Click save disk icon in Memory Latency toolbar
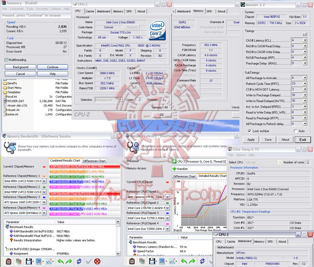The height and width of the screenshot is (267, 314). 152,261
